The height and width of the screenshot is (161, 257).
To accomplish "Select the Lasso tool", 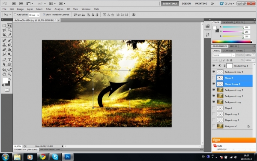I will pyautogui.click(x=4, y=30).
